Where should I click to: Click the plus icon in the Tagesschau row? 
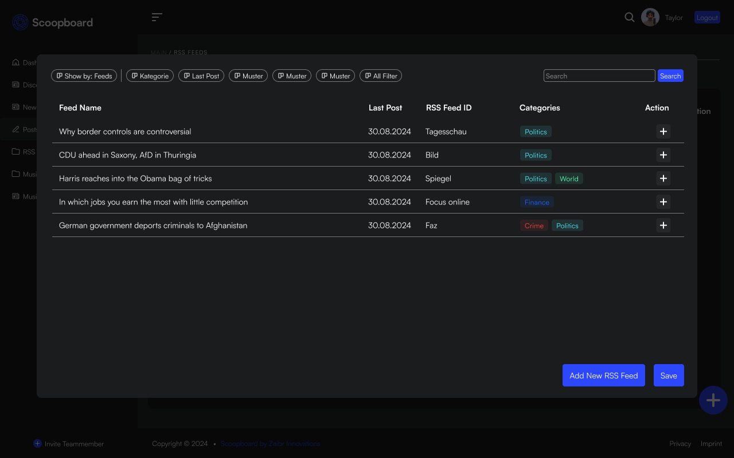[663, 132]
